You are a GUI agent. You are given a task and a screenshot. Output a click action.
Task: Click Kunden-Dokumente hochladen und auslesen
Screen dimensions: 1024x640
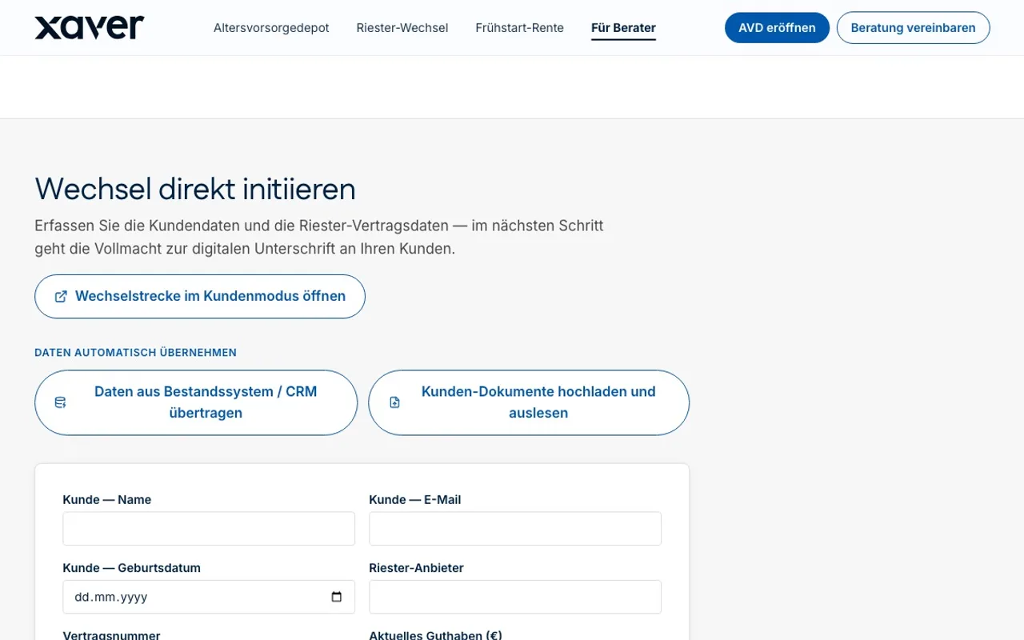tap(529, 402)
